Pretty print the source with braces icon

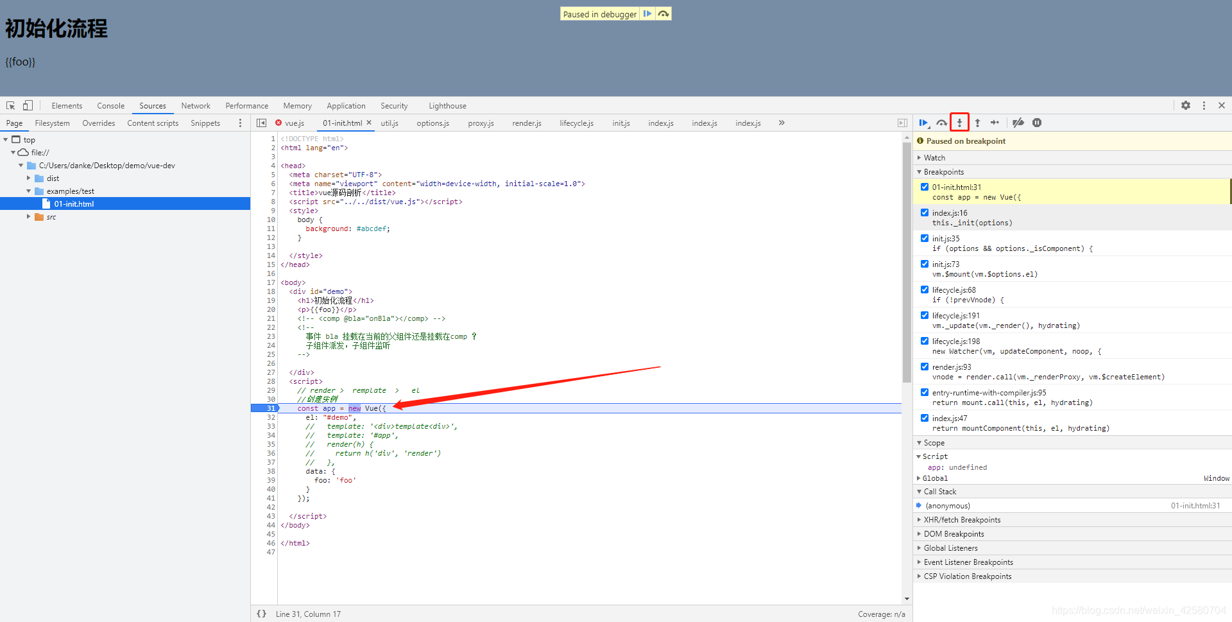pyautogui.click(x=261, y=614)
